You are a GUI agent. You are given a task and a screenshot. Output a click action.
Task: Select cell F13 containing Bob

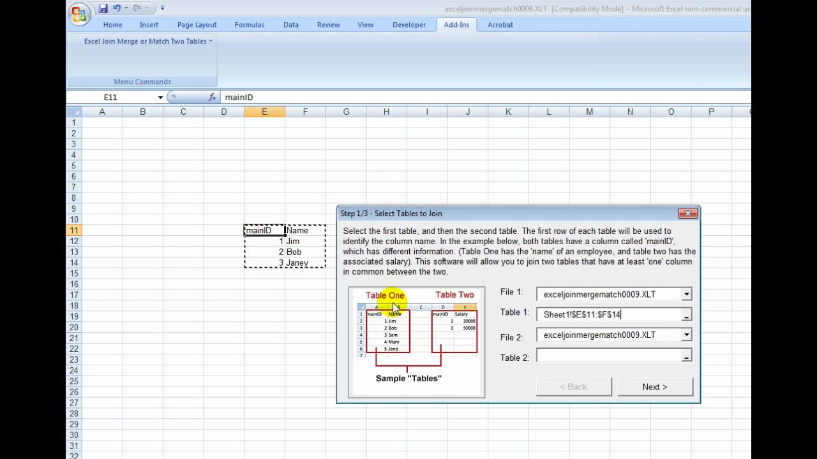[x=305, y=252]
